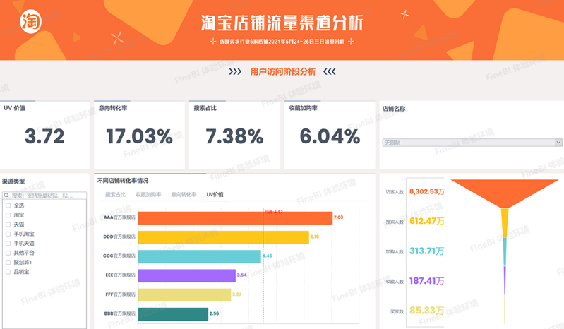The width and height of the screenshot is (564, 329).
Task: Switch to the 收藏加购率 tab
Action: coord(148,194)
